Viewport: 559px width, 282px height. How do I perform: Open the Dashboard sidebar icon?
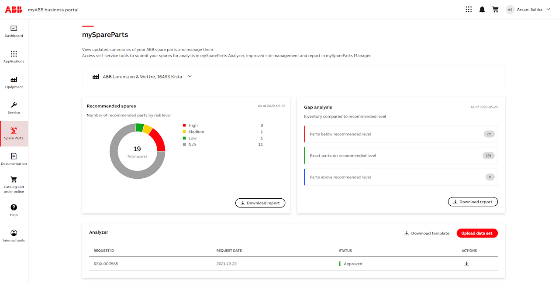(x=14, y=28)
